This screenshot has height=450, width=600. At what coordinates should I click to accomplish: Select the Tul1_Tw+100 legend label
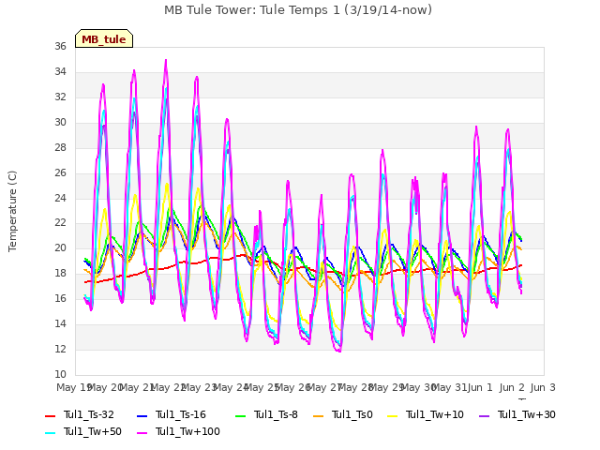click(x=187, y=431)
